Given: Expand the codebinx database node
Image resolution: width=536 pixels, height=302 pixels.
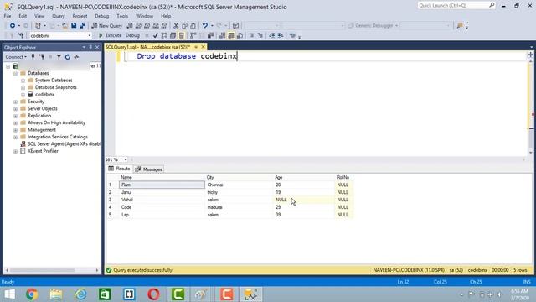Looking at the screenshot, I should pyautogui.click(x=23, y=95).
